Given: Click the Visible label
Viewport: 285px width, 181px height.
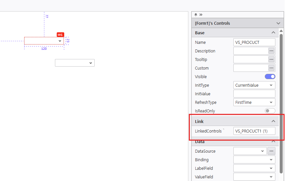Looking at the screenshot, I should 201,77.
